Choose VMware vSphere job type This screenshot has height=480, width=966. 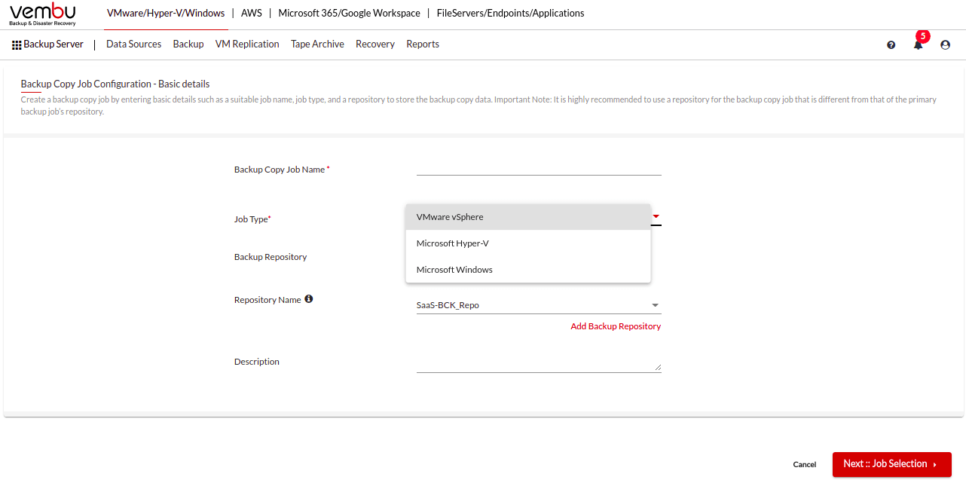528,217
